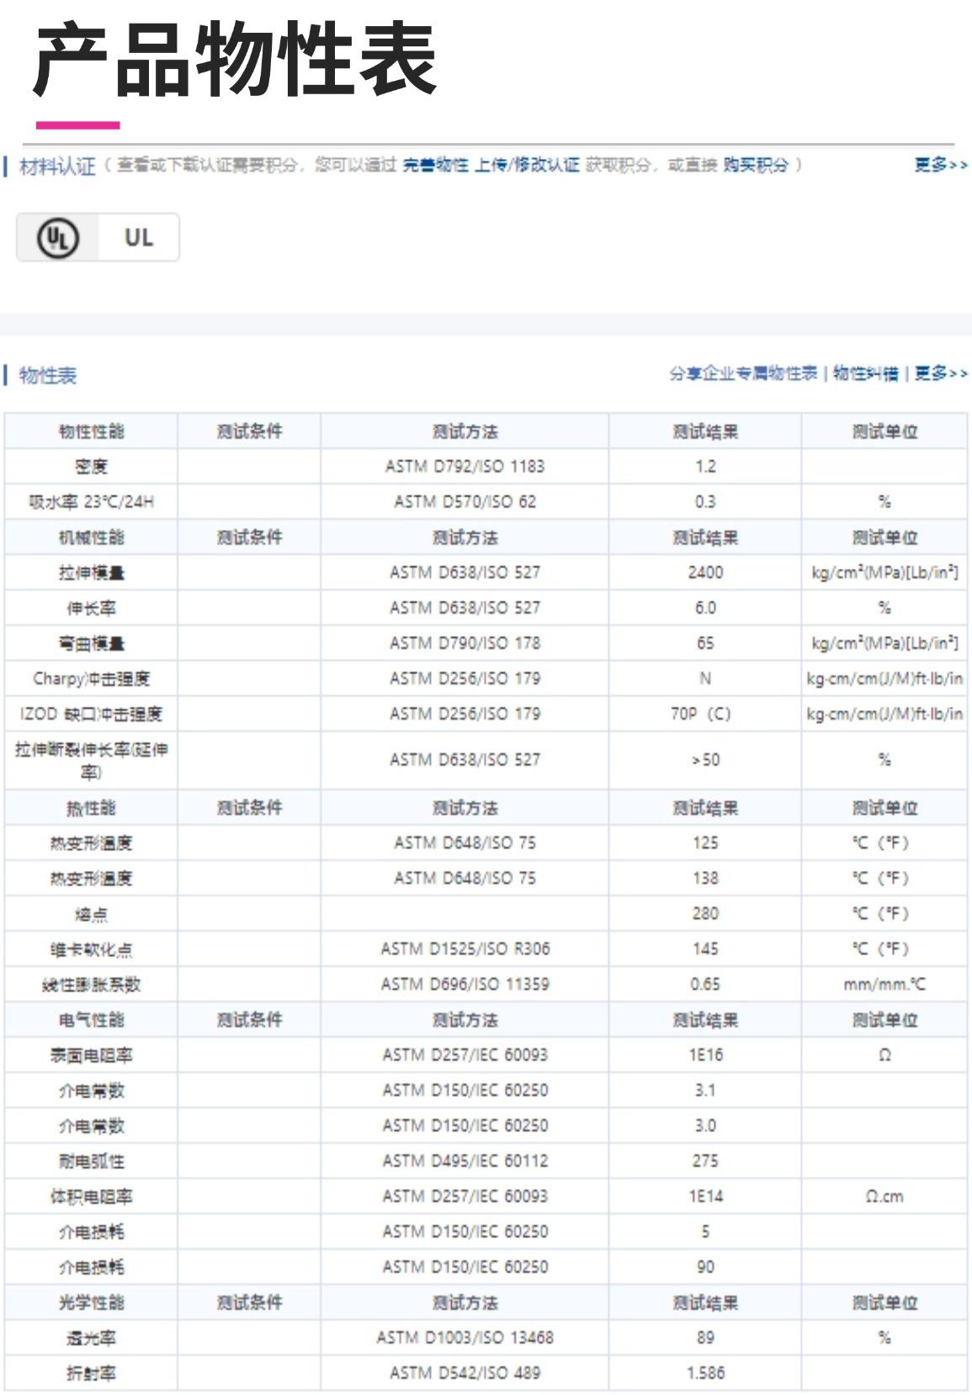Click the UL certification logo icon
Viewport: 972px width, 1395px height.
[x=58, y=238]
